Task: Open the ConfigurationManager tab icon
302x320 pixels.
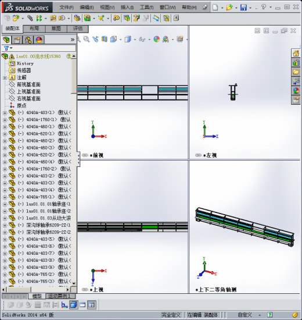Action: pos(28,40)
